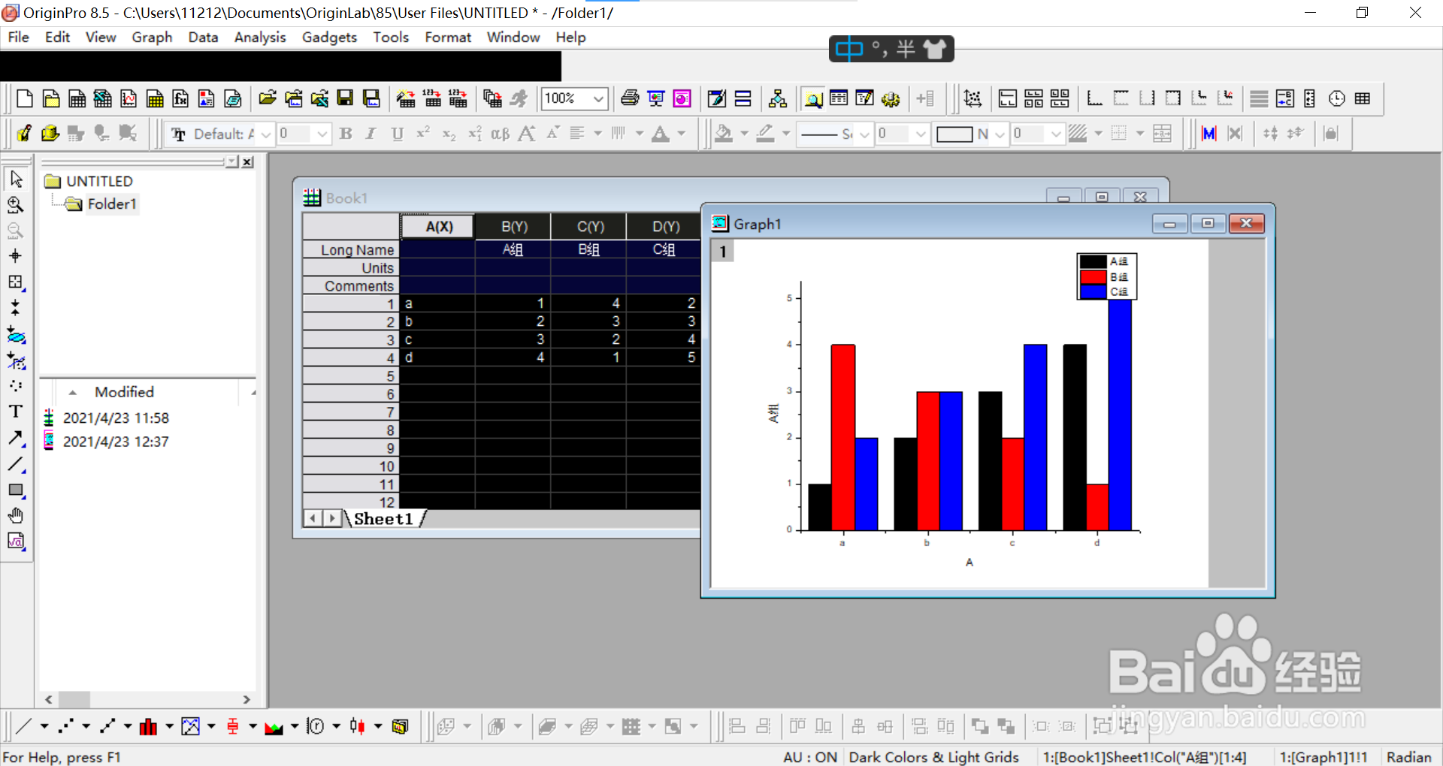Click the red B组 legend swatch
Image resolution: width=1443 pixels, height=766 pixels.
pos(1093,276)
